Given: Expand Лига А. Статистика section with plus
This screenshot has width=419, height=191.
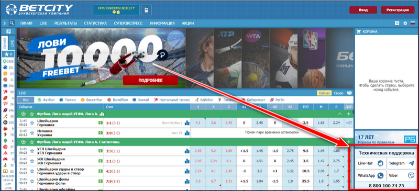Looking at the screenshot, I should coord(349,142).
